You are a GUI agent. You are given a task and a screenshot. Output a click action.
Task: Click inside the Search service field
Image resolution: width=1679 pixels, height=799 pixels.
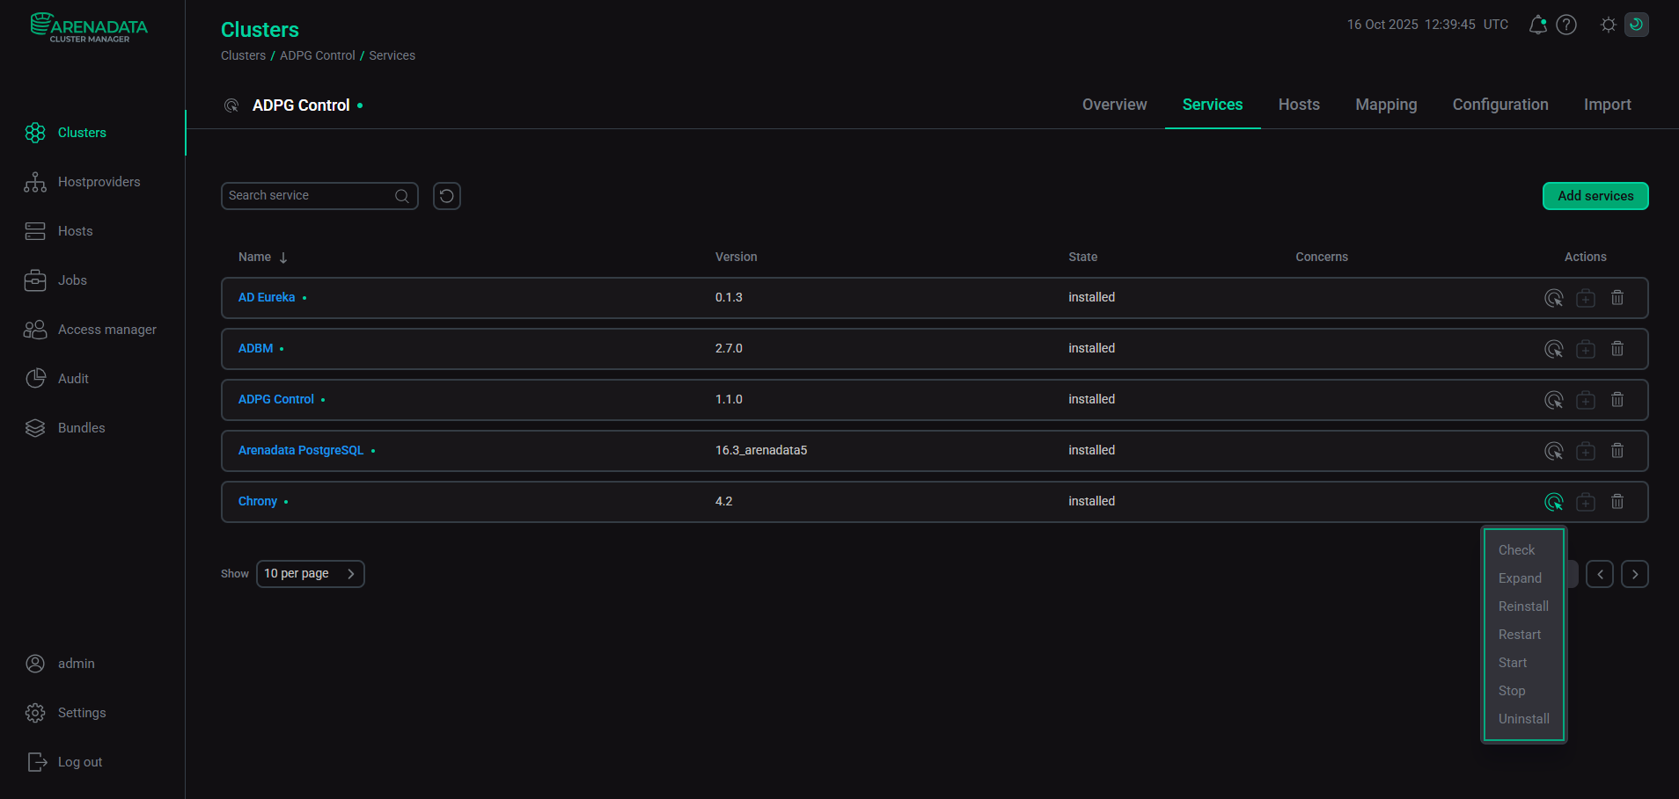308,195
